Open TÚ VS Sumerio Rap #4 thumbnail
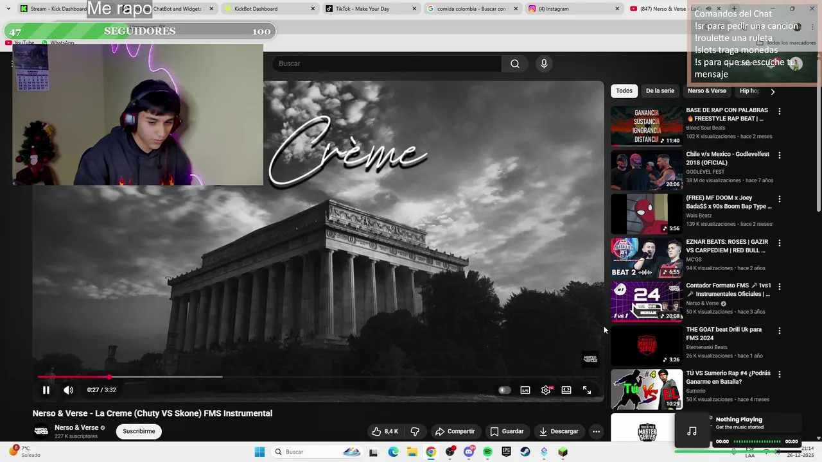This screenshot has width=822, height=462. pos(647,389)
